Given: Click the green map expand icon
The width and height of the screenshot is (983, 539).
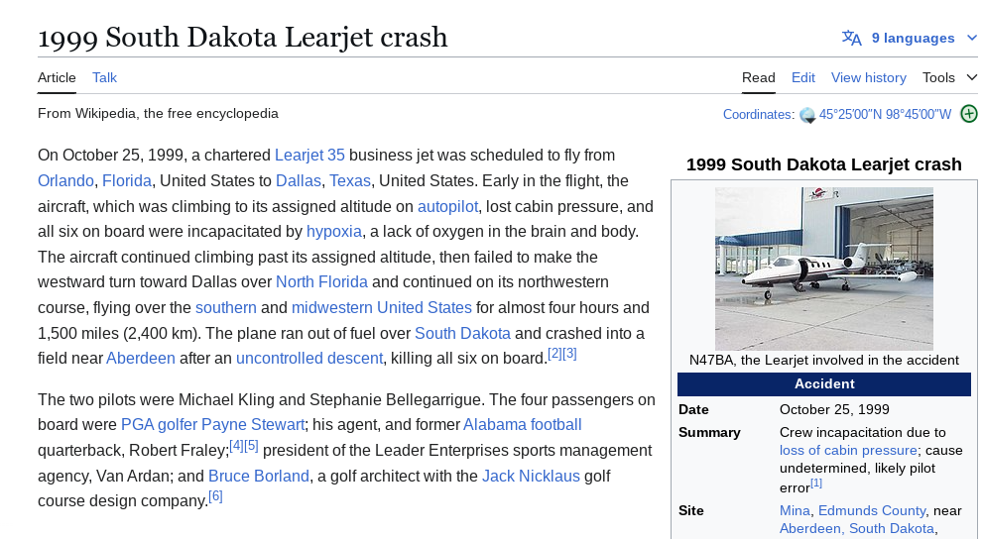Looking at the screenshot, I should pos(969,114).
